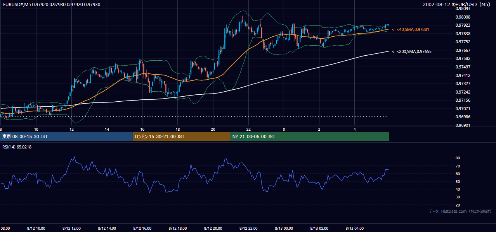
Task: Select the London 15:30-21:00 JST session bar
Action: pos(181,136)
